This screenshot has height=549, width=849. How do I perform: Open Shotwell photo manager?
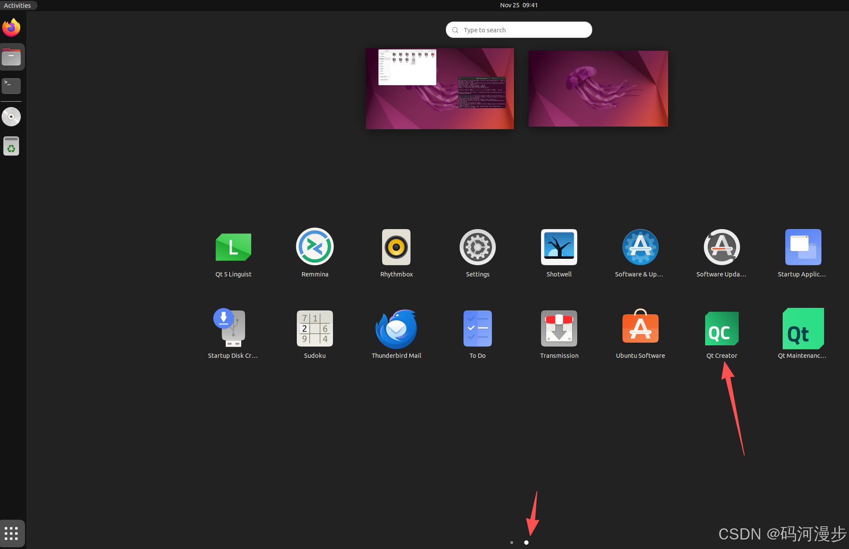559,247
